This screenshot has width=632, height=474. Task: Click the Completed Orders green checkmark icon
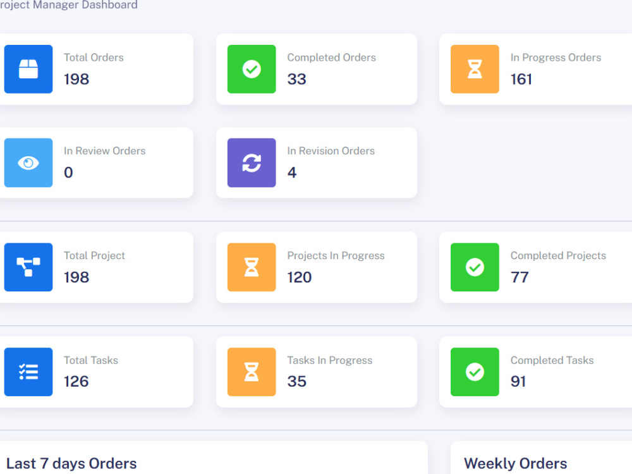[252, 69]
